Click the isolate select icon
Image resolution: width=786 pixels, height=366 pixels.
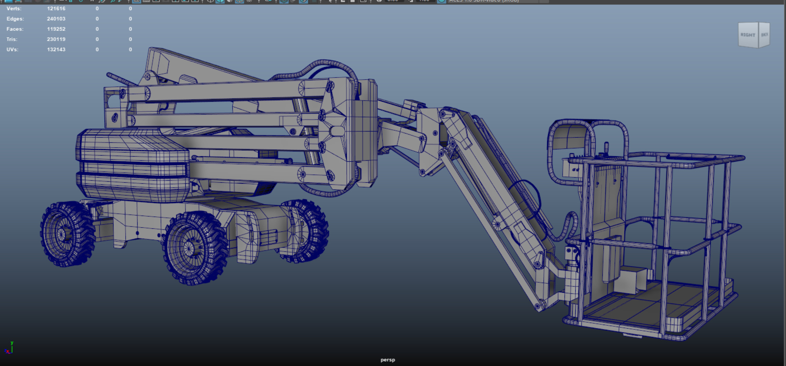tap(330, 1)
